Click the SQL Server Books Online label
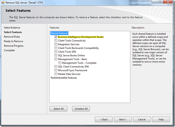 click(x=71, y=55)
